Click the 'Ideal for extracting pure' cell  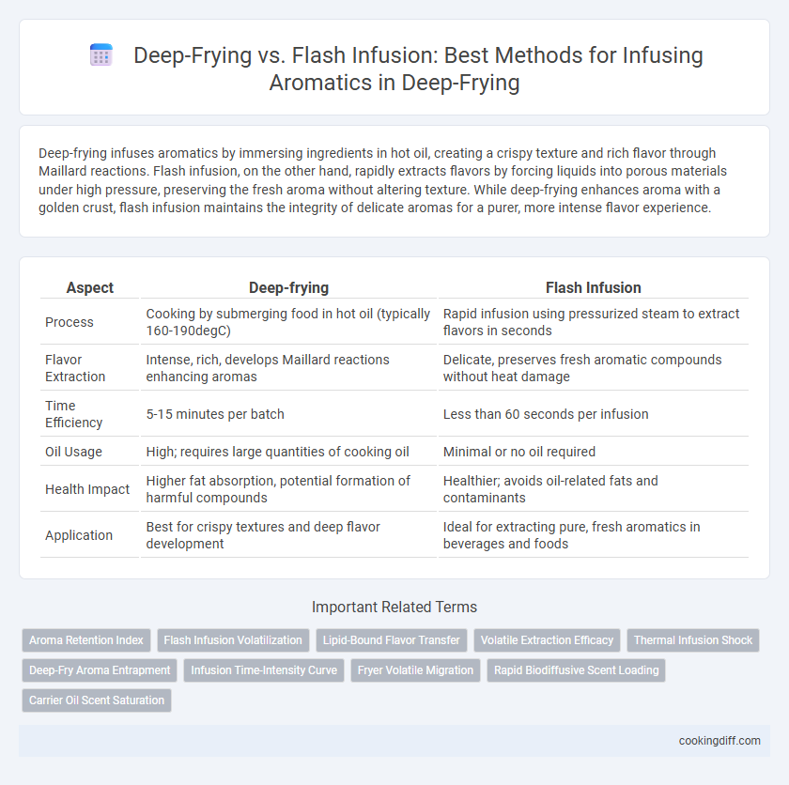click(x=594, y=535)
